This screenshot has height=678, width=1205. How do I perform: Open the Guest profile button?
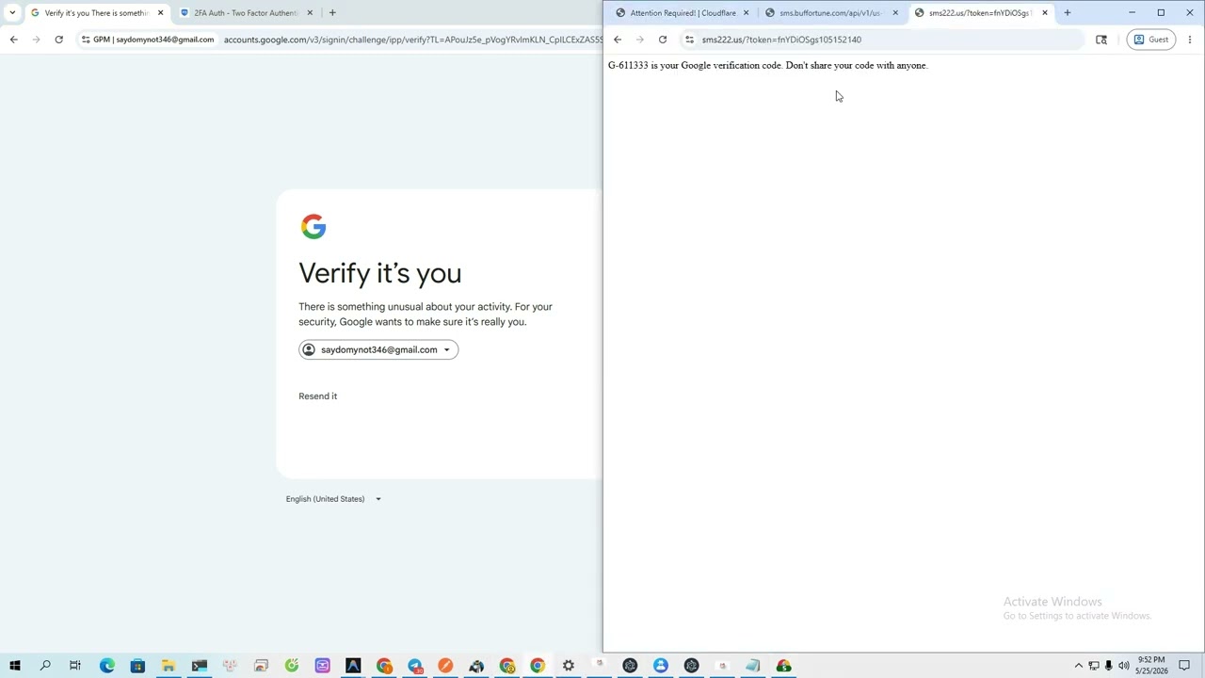(1151, 40)
